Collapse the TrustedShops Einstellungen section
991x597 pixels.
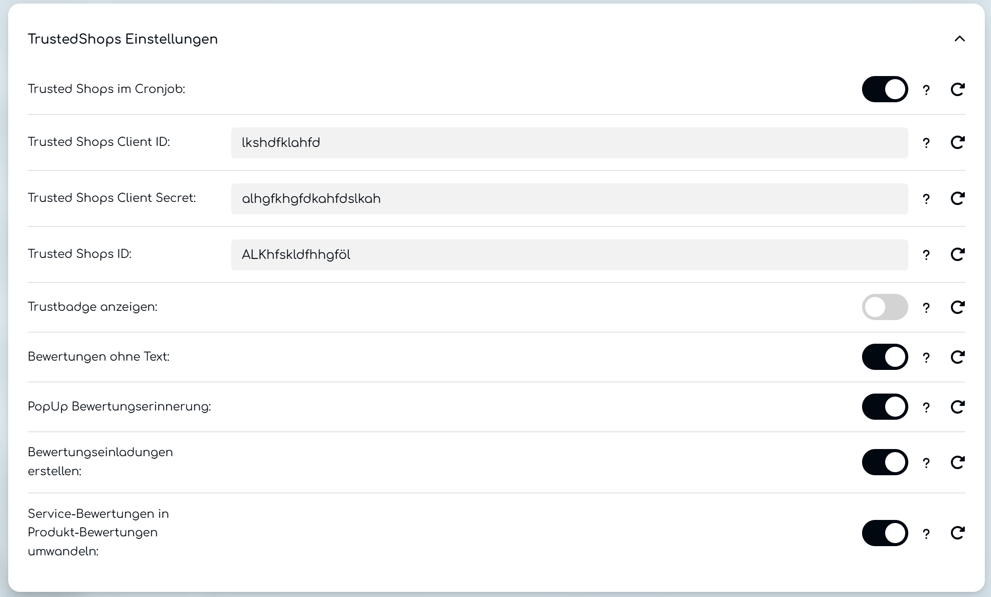959,39
